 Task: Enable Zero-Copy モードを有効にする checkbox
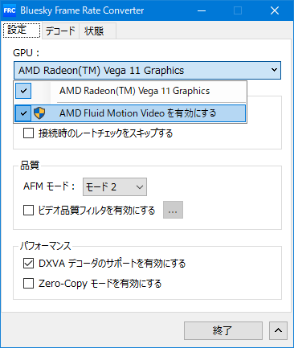28,283
